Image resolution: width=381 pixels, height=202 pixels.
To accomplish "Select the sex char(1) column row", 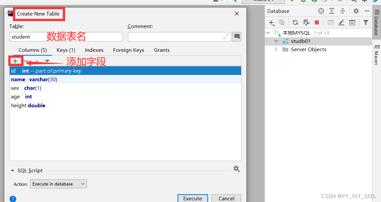I will coord(125,88).
